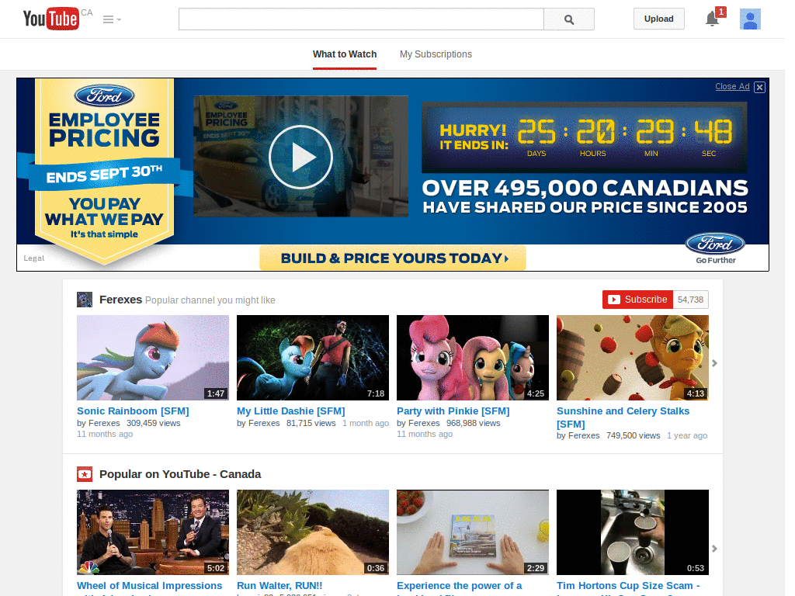This screenshot has width=795, height=596.
Task: Click the ad countdown timer panel
Action: (584, 137)
